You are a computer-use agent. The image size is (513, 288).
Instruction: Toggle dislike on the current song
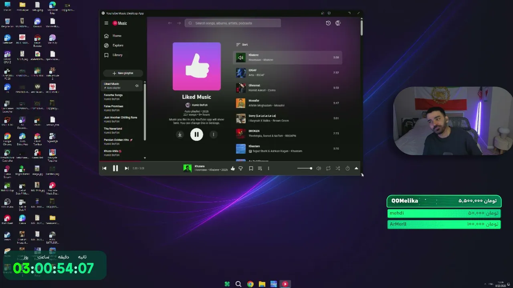[x=241, y=168]
